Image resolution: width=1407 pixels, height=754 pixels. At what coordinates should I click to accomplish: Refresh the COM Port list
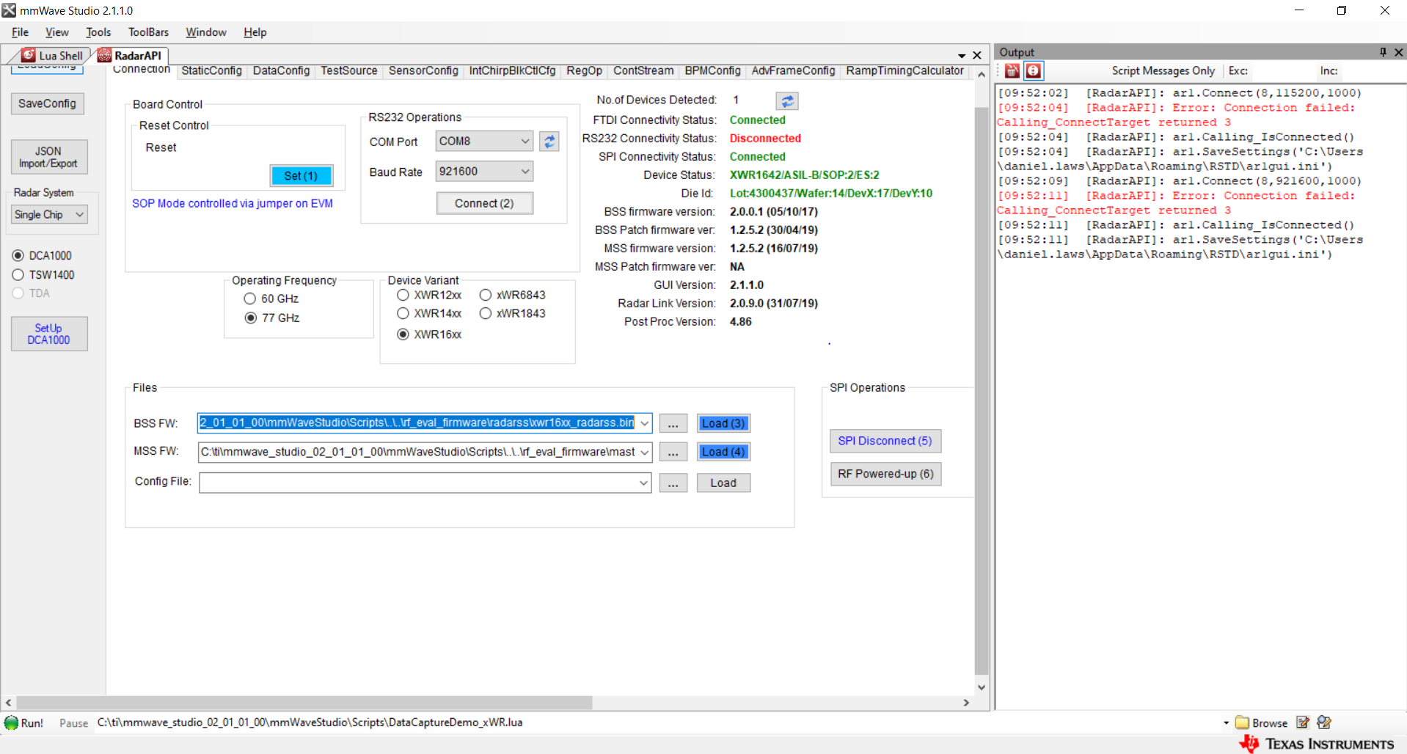tap(549, 141)
